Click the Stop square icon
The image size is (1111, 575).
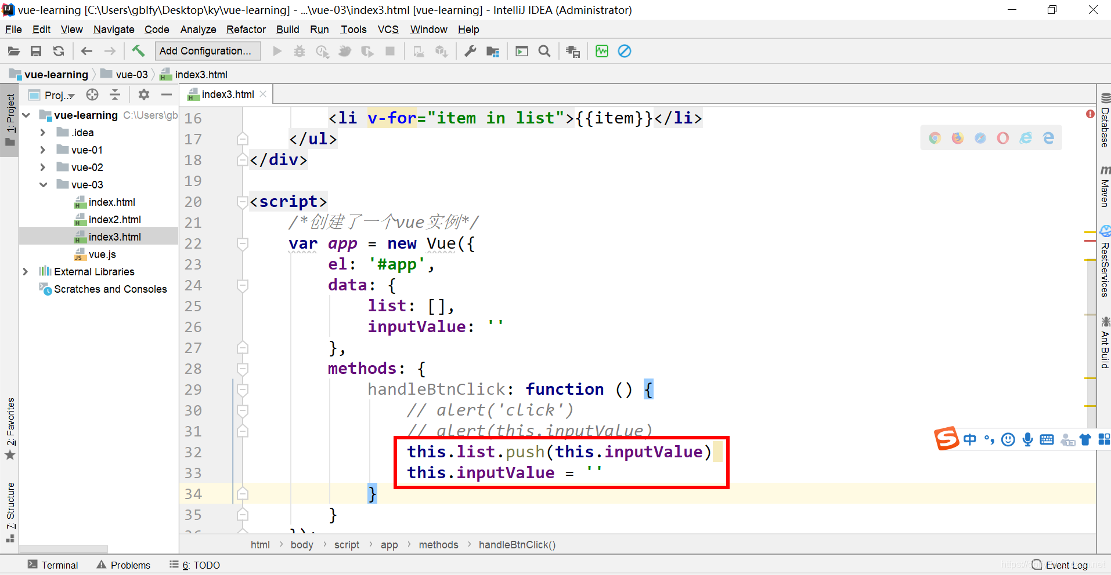coord(390,51)
